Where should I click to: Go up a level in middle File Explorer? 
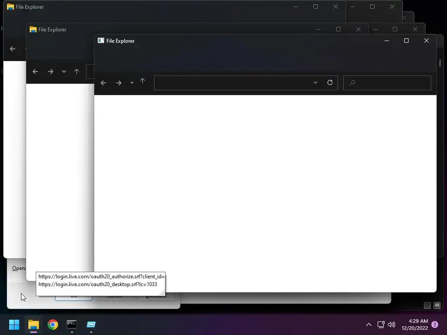click(x=76, y=72)
